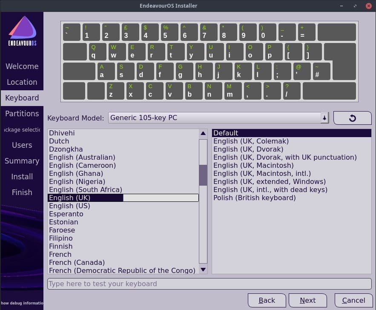Open the Keyboard Model dropdown
Image resolution: width=376 pixels, height=310 pixels.
click(218, 118)
